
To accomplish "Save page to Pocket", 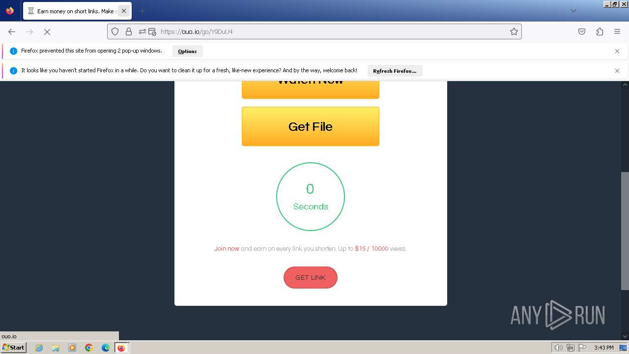I will pyautogui.click(x=582, y=31).
